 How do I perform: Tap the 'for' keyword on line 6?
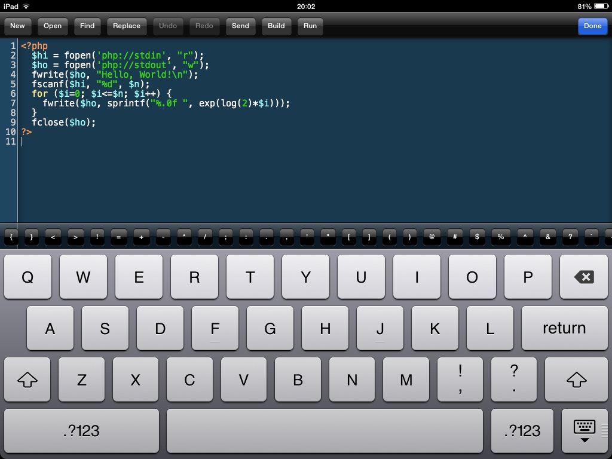click(40, 94)
